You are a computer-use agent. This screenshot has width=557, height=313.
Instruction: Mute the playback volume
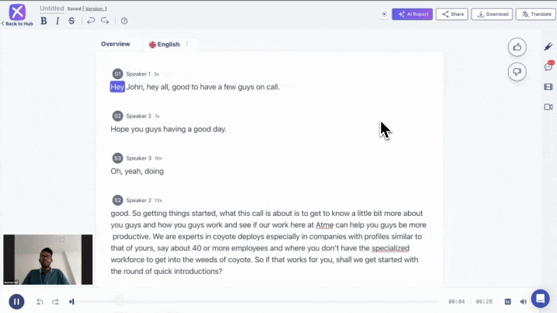(523, 302)
